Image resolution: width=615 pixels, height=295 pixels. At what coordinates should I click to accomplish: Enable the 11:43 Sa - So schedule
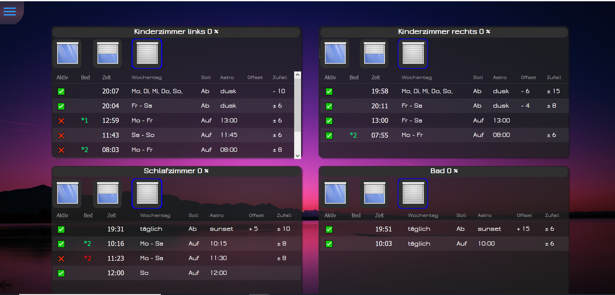[61, 135]
